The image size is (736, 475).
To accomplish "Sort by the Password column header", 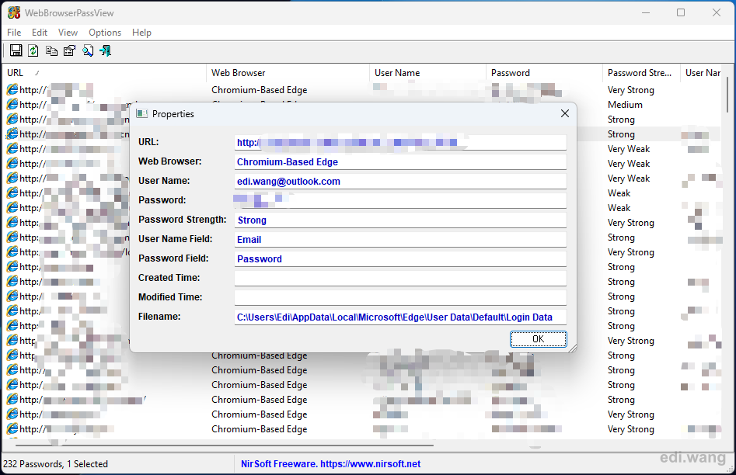I will [544, 73].
